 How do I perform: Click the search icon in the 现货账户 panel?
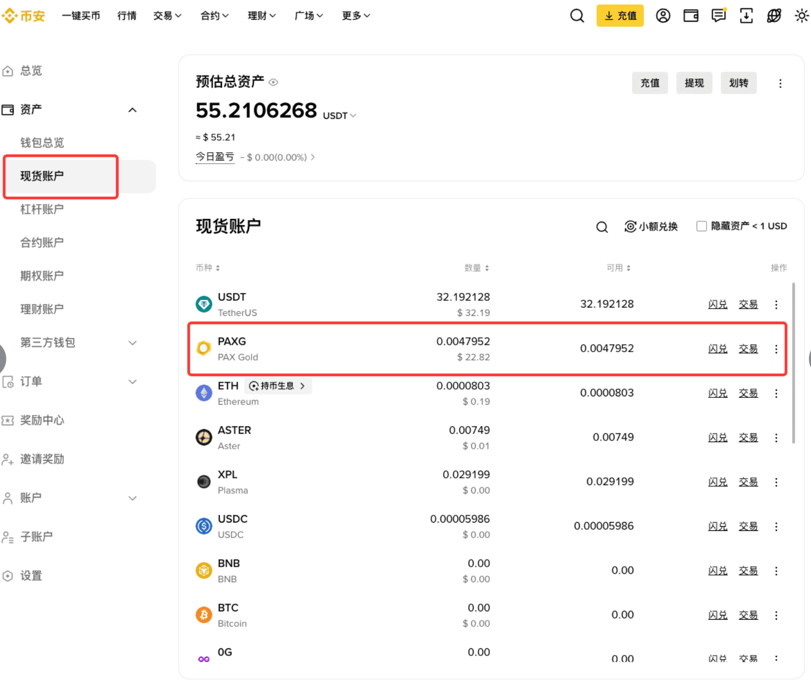pyautogui.click(x=602, y=226)
